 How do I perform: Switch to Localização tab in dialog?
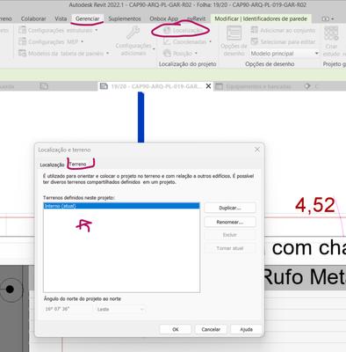[52, 165]
